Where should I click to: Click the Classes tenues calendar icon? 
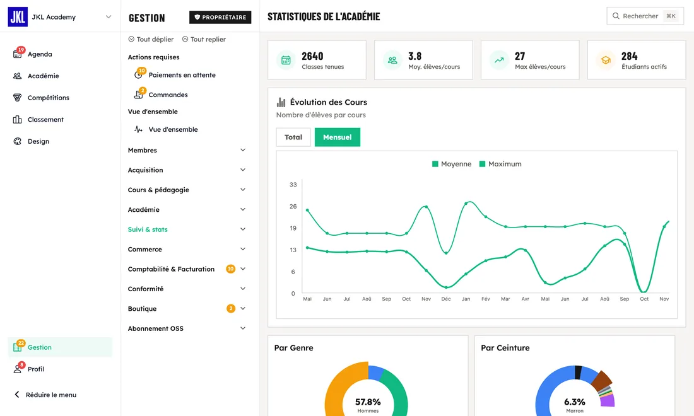point(286,60)
